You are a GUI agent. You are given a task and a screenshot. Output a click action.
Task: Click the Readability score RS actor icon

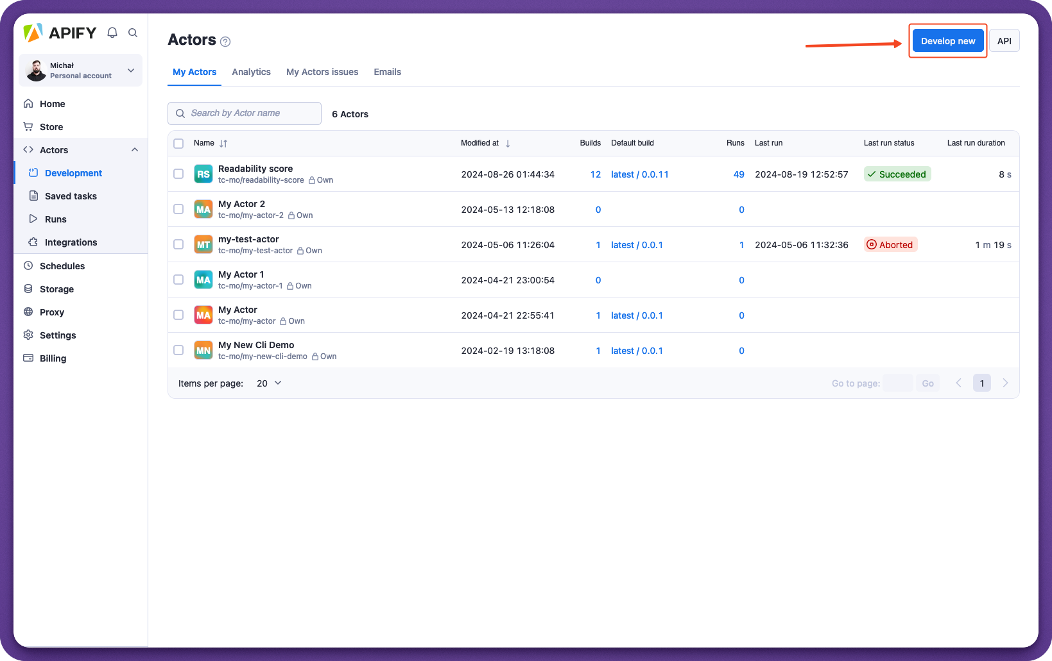pos(203,174)
